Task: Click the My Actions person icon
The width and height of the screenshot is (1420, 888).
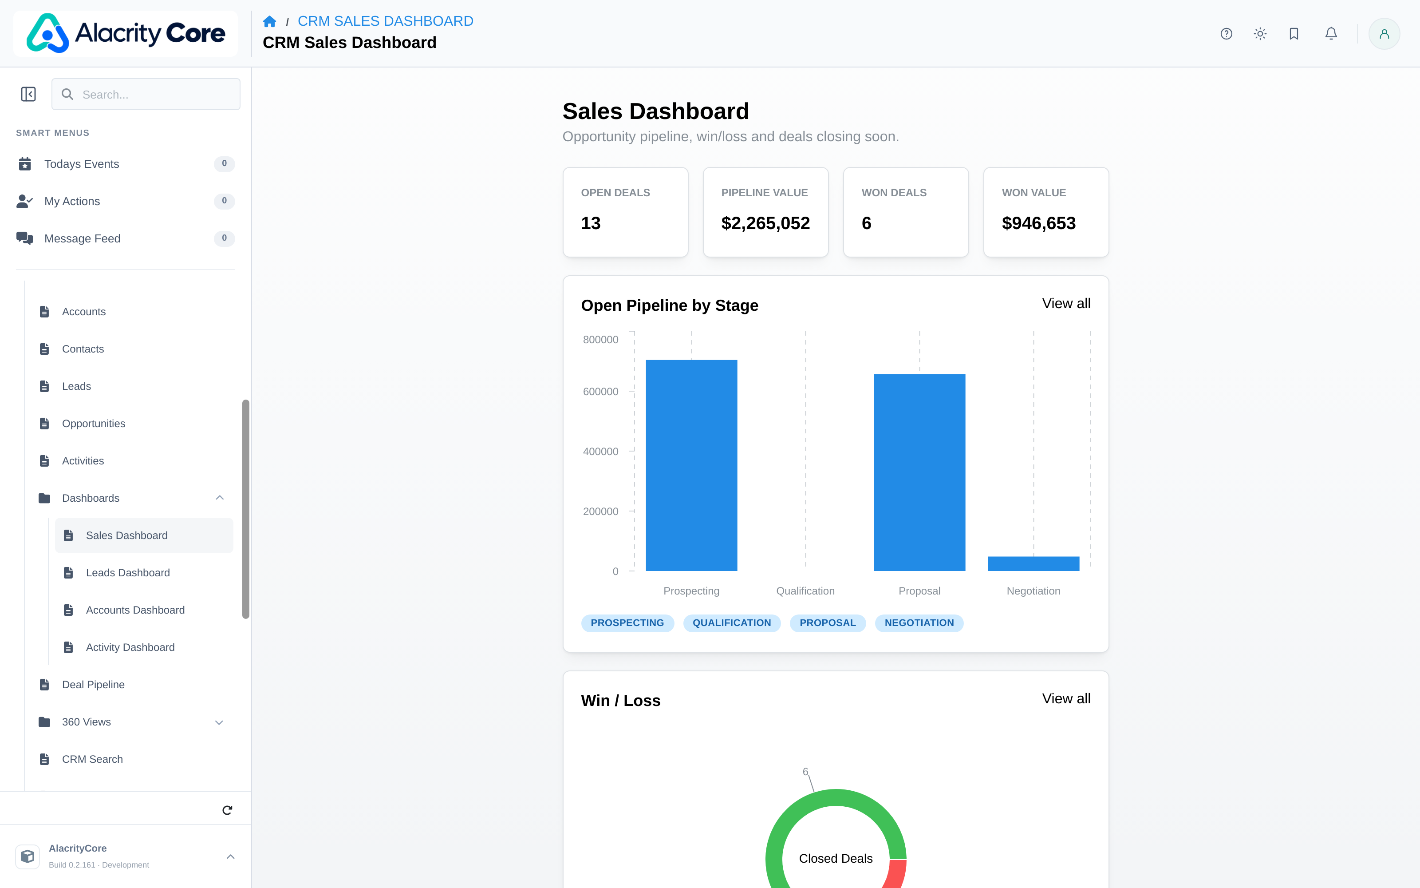Action: coord(25,202)
